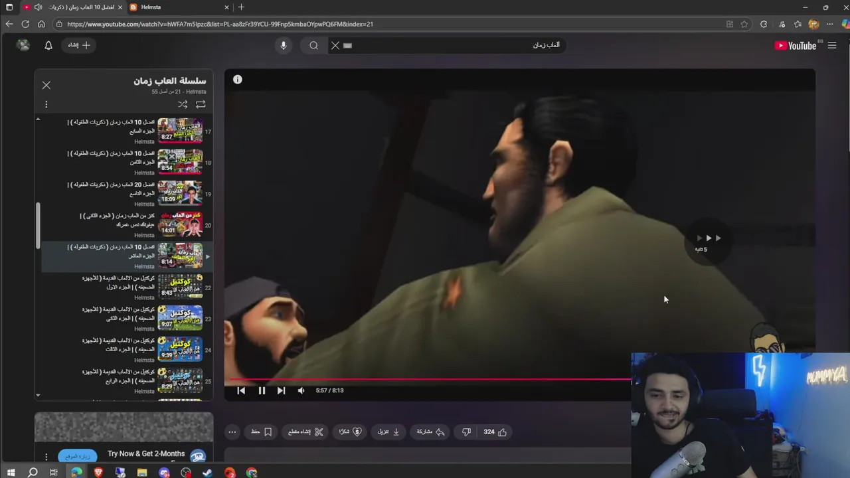This screenshot has width=850, height=478.
Task: Seek on the red video progress bar
Action: click(428, 380)
